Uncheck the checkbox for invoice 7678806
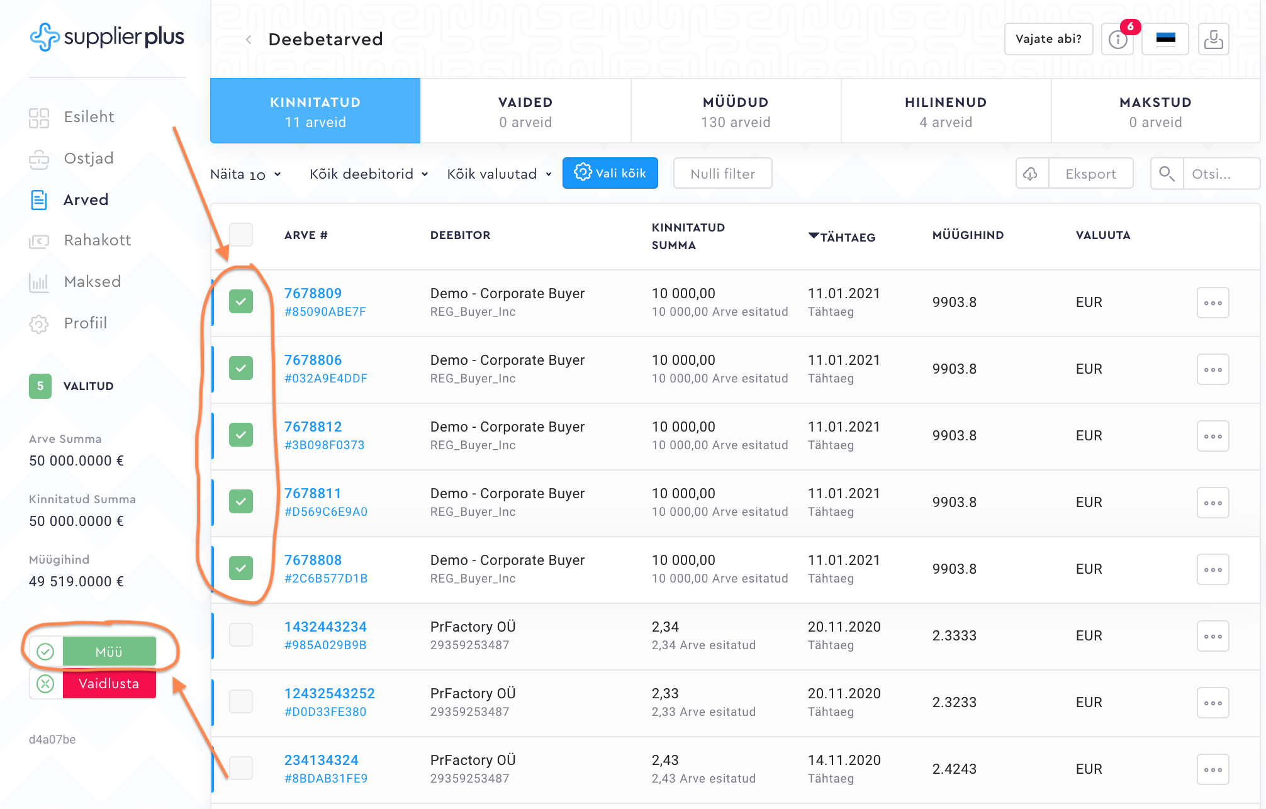Screen dimensions: 1266x809 (241, 368)
